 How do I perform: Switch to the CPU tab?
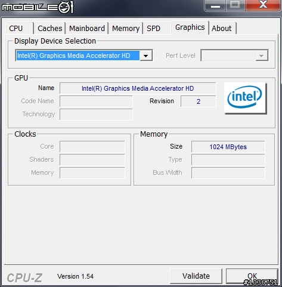click(20, 28)
